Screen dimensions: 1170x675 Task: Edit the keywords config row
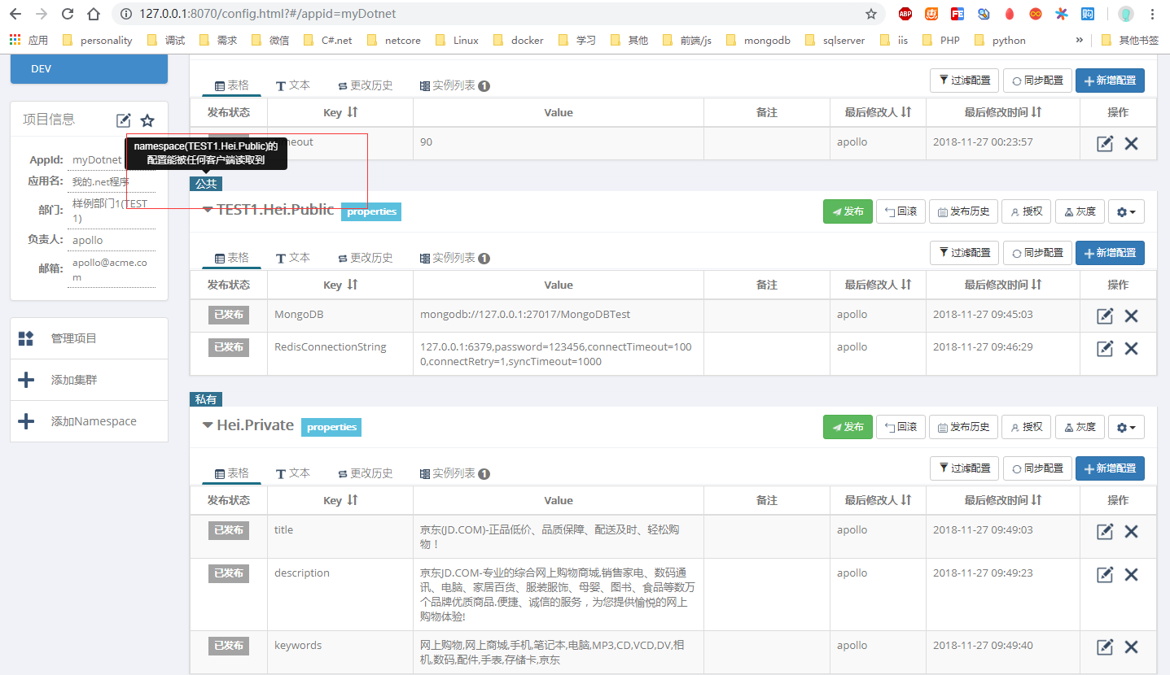(x=1105, y=647)
